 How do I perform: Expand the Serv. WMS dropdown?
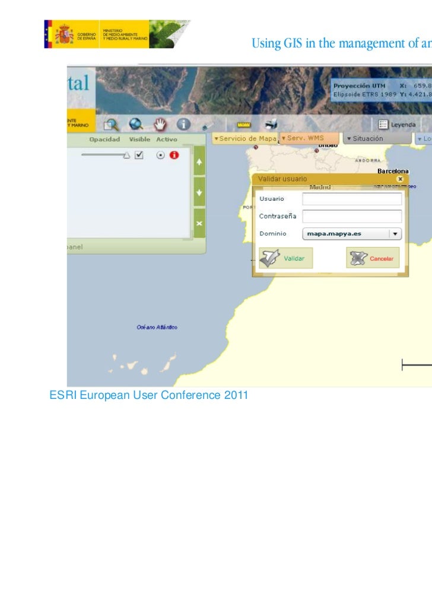click(x=309, y=138)
